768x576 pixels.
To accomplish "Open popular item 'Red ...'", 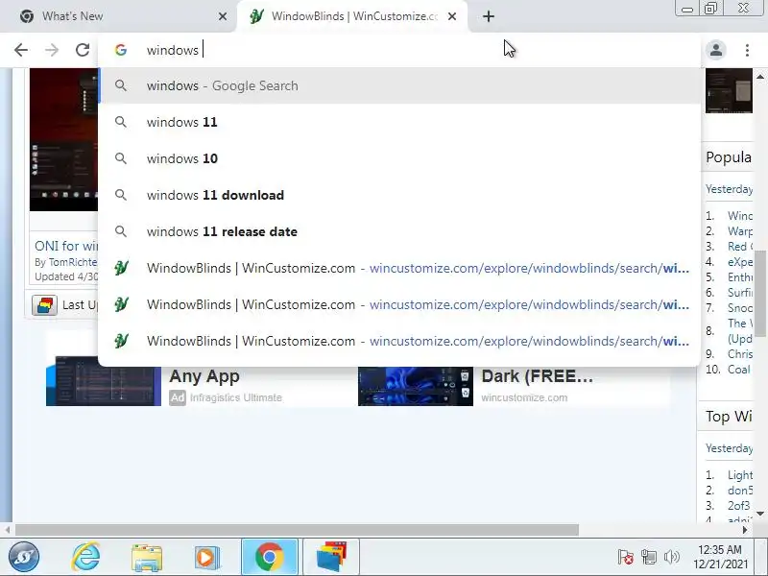I will 739,247.
